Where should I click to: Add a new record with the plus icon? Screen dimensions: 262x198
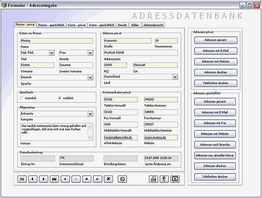pos(65,179)
